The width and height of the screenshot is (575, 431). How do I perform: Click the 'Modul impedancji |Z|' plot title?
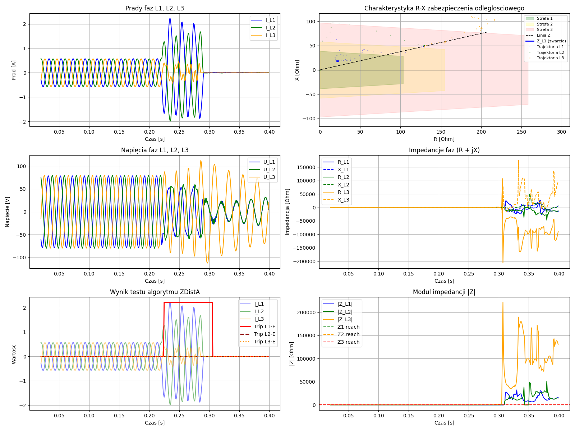(444, 292)
